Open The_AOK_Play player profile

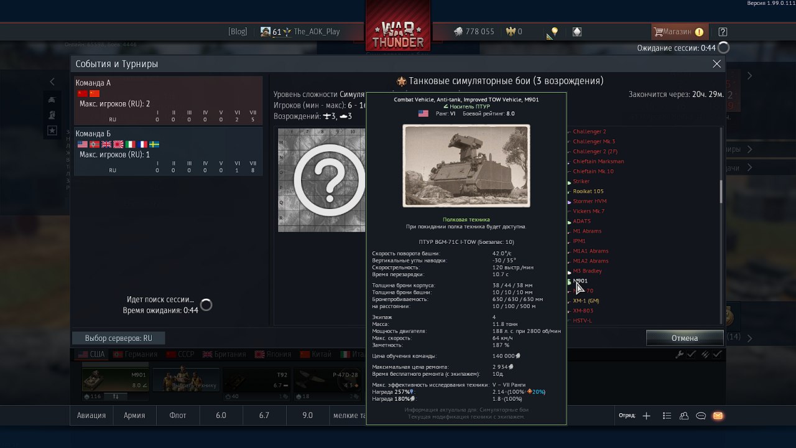coord(317,32)
